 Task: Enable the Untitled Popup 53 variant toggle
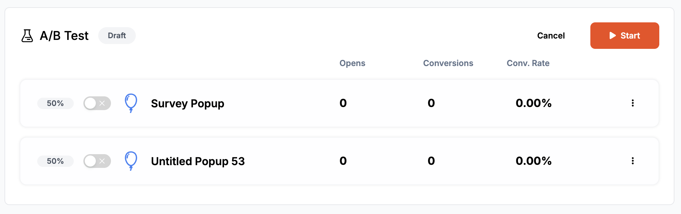[97, 161]
